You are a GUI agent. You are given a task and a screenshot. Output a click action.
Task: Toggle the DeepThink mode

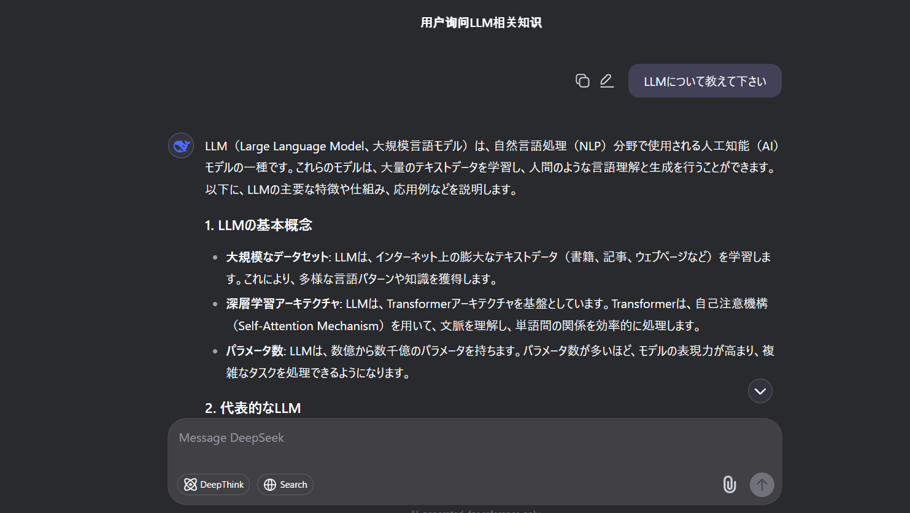[x=214, y=484]
